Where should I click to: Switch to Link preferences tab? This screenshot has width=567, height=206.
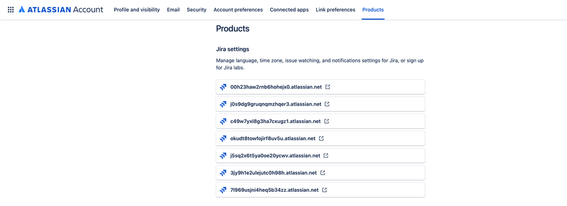[335, 10]
